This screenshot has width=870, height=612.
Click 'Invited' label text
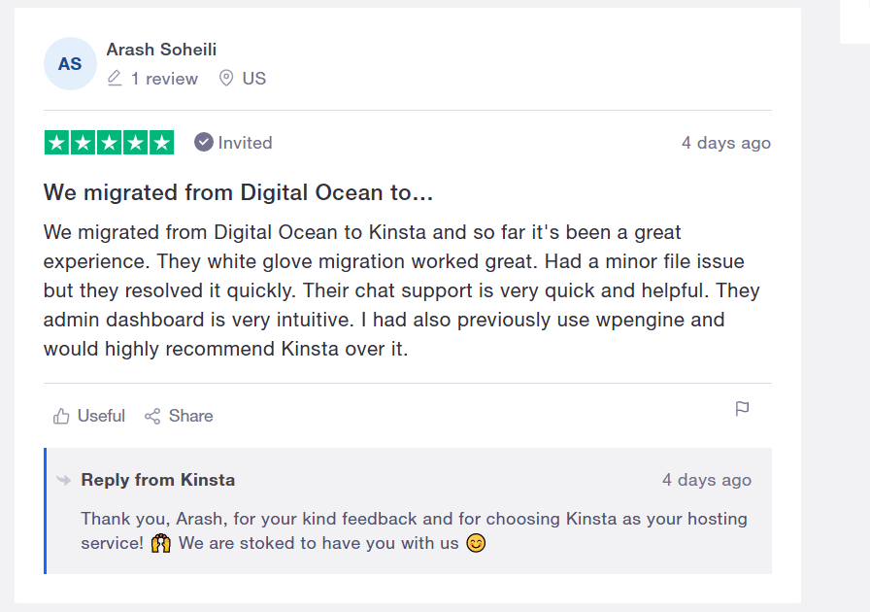(246, 143)
